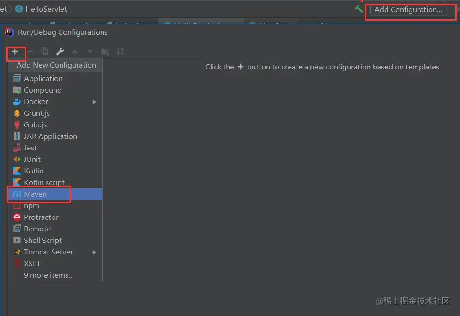Select the Shell Script entry text

click(x=43, y=241)
